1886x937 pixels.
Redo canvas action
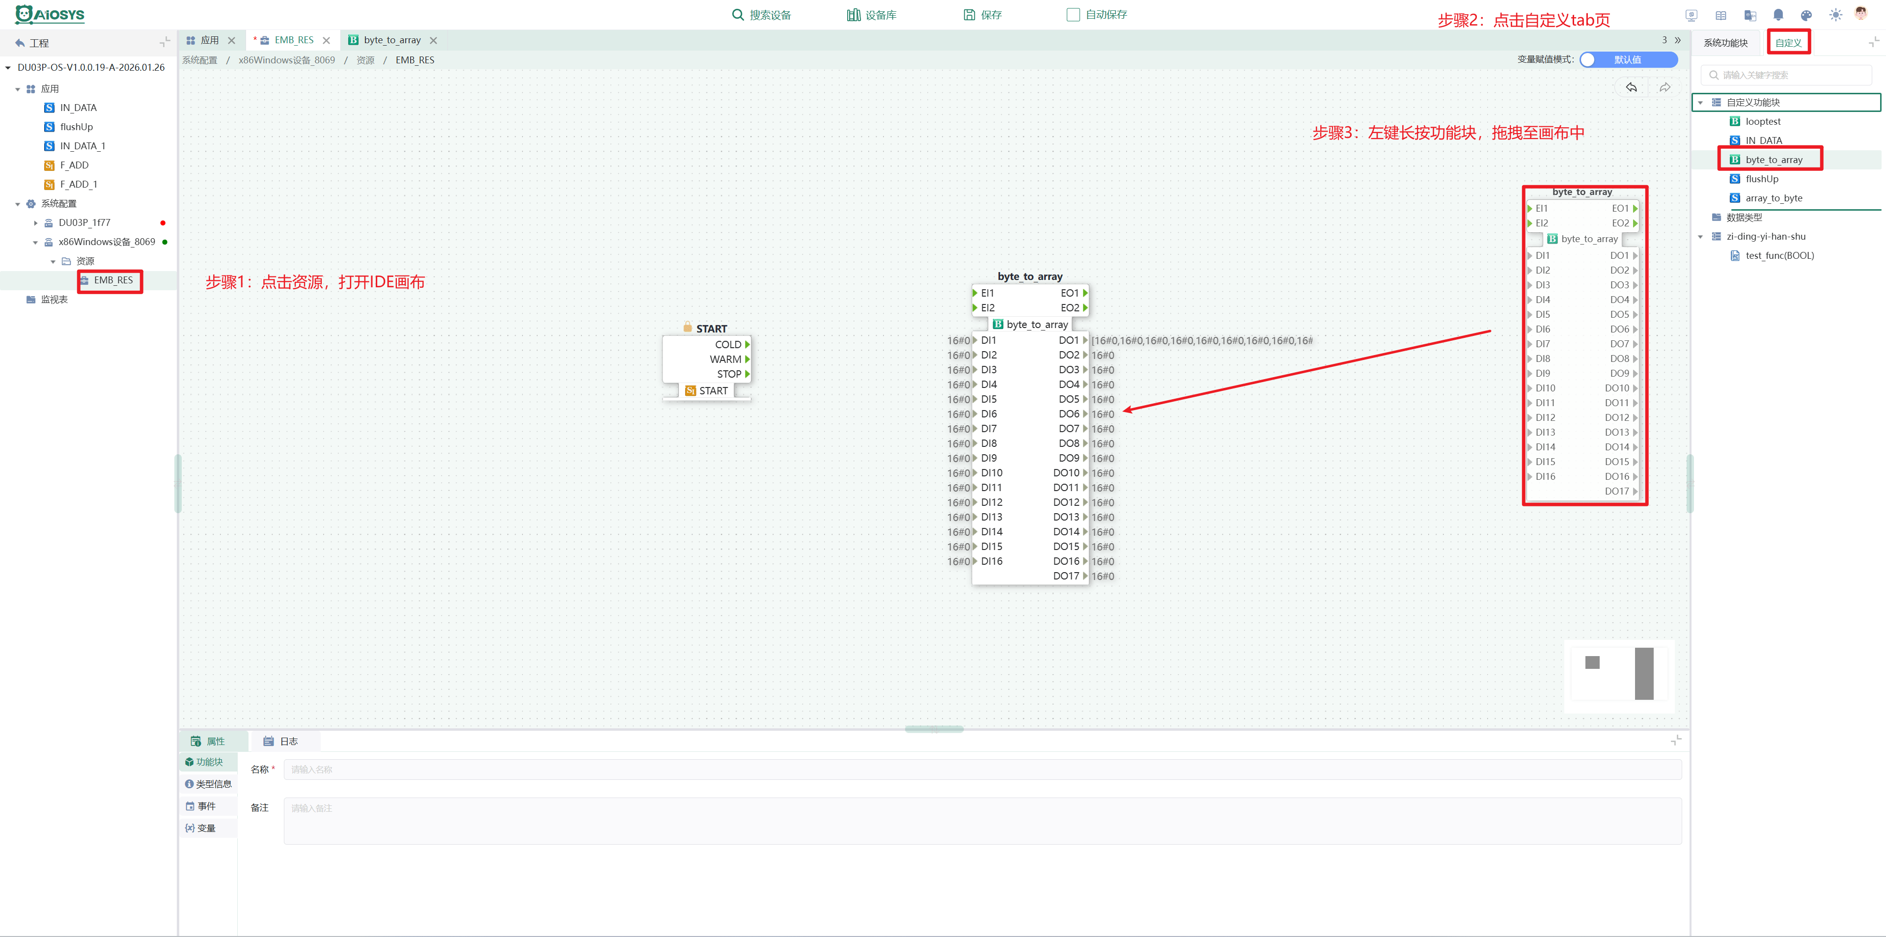[x=1665, y=87]
